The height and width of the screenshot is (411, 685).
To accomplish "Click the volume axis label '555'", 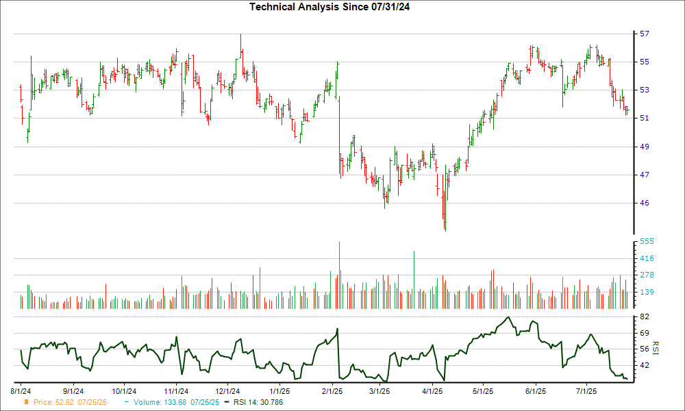I will pyautogui.click(x=647, y=242).
